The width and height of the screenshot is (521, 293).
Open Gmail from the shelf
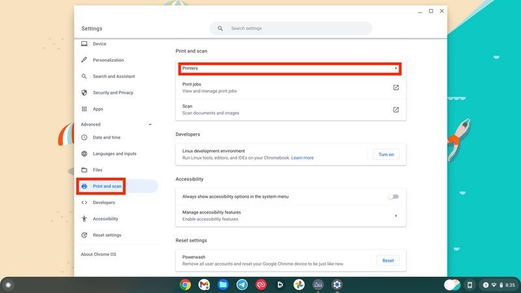(204, 285)
